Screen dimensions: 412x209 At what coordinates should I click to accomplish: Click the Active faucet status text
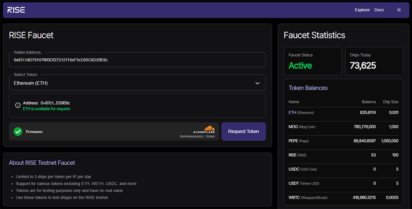click(300, 66)
